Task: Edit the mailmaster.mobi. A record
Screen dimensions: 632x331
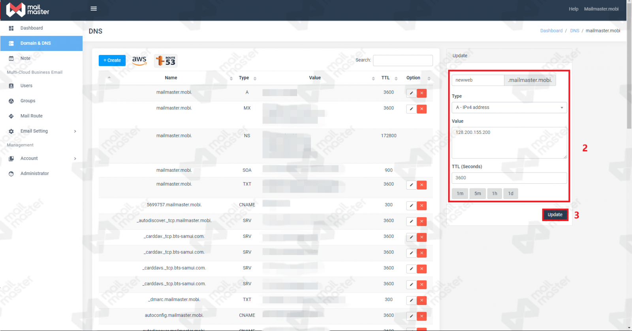Action: click(x=411, y=93)
